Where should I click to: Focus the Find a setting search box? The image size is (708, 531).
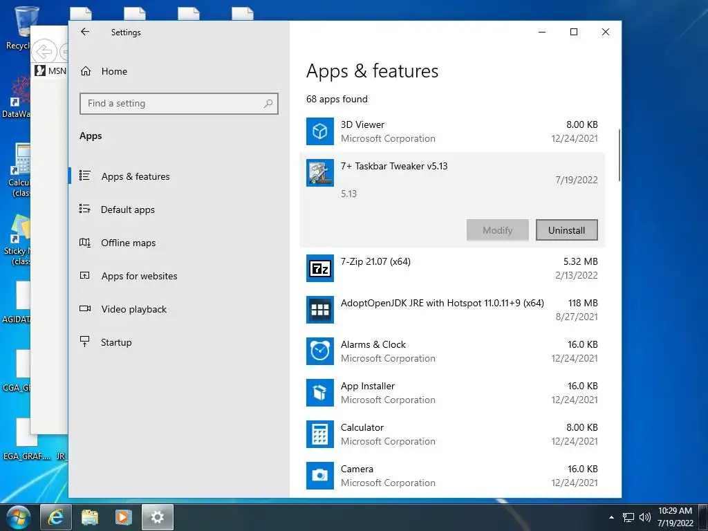tap(179, 104)
